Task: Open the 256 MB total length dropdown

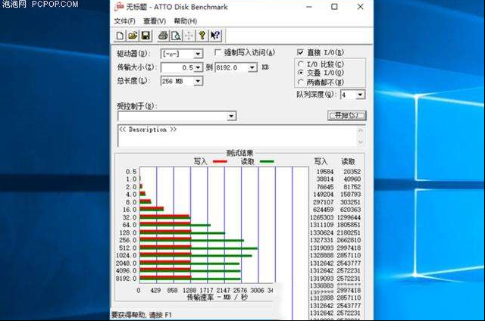Action: click(x=198, y=81)
